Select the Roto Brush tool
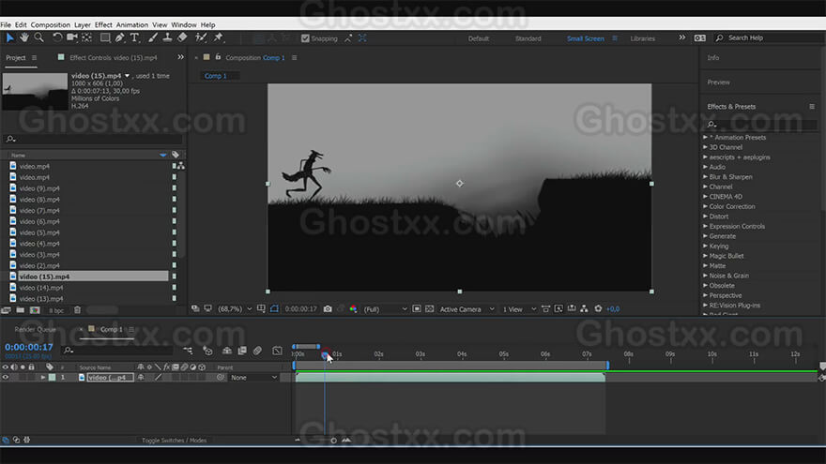 tap(201, 37)
